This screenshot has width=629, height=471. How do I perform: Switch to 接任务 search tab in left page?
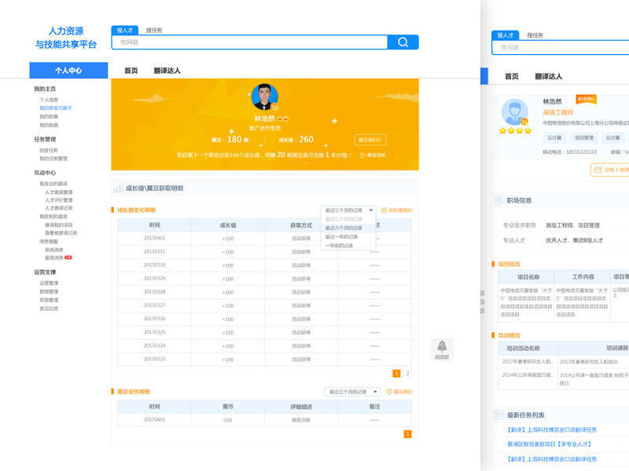pyautogui.click(x=153, y=30)
